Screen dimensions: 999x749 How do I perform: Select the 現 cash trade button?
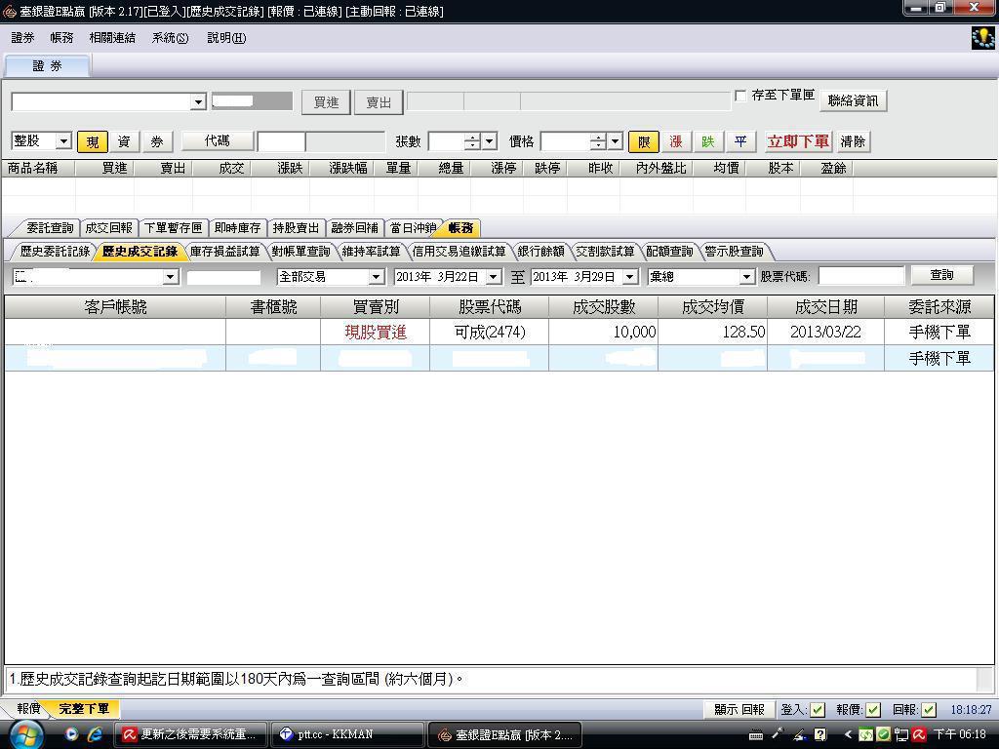[x=93, y=141]
